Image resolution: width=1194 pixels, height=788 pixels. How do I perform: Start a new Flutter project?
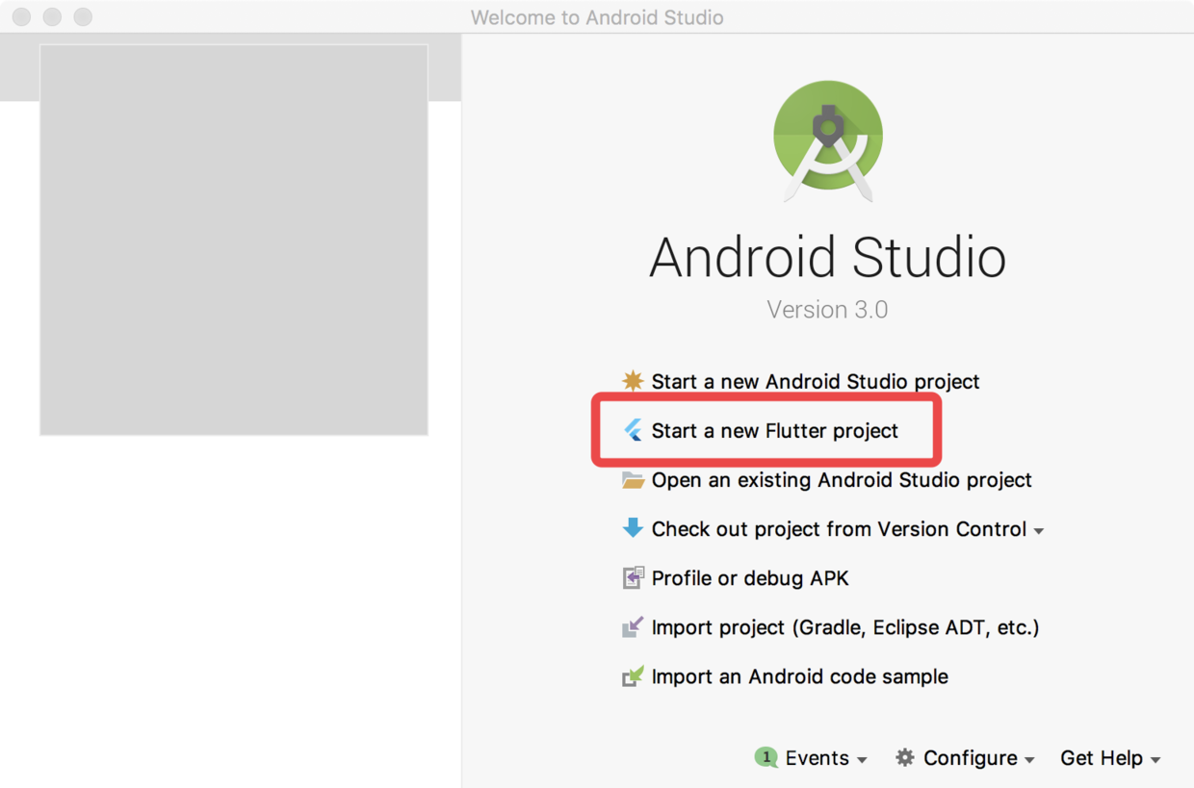click(x=775, y=430)
